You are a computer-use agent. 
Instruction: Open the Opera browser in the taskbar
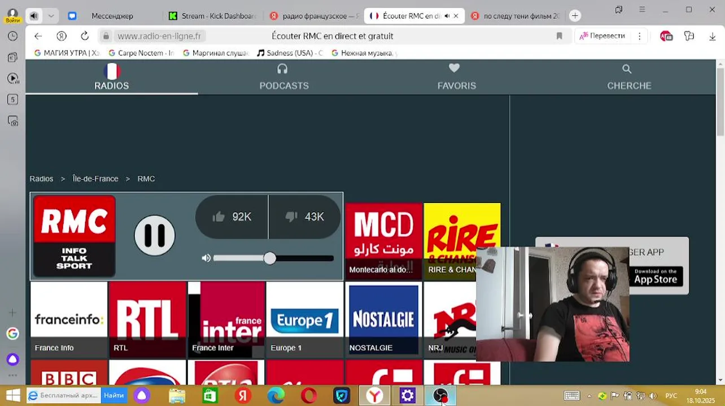(x=309, y=396)
